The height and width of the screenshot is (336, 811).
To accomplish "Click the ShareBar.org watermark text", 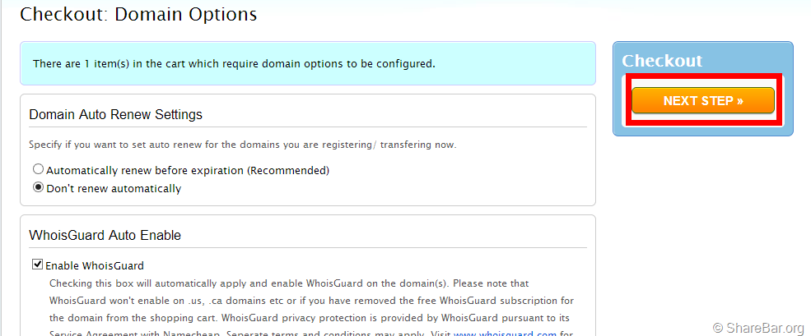I will (x=765, y=328).
